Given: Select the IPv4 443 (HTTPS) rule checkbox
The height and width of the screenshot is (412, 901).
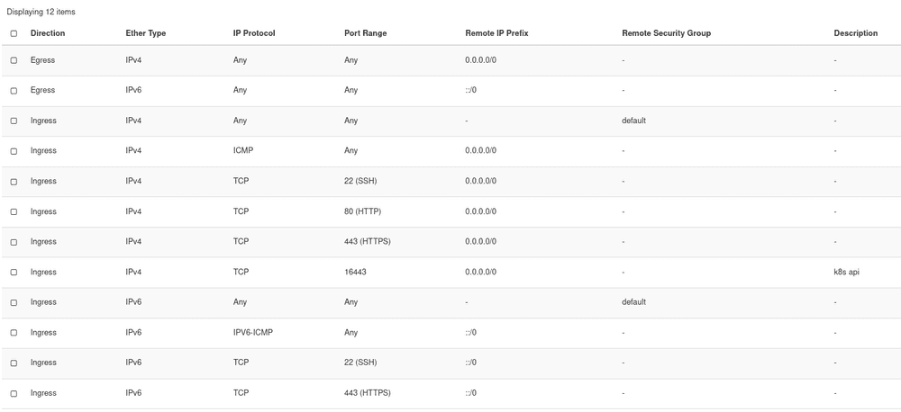Looking at the screenshot, I should coord(14,242).
